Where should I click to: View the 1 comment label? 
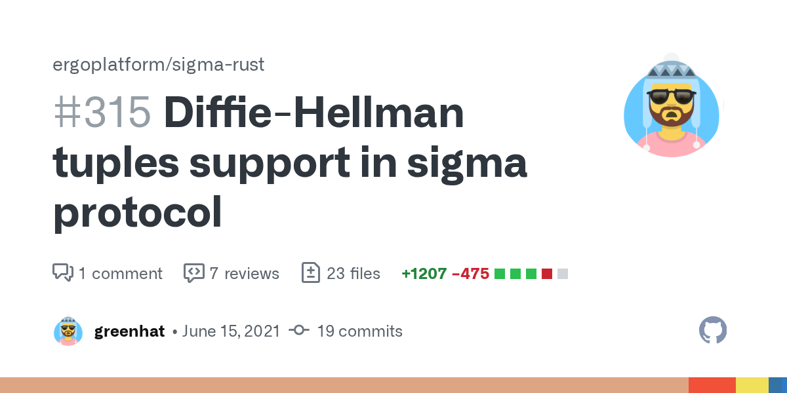click(x=120, y=273)
